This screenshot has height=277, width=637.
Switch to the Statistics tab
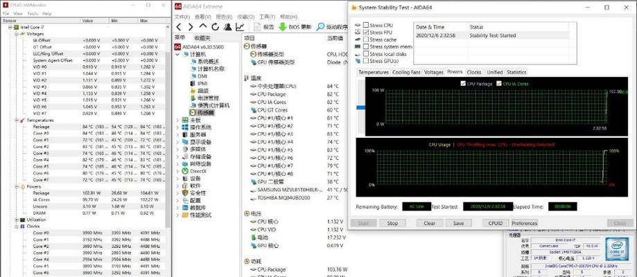(x=516, y=72)
